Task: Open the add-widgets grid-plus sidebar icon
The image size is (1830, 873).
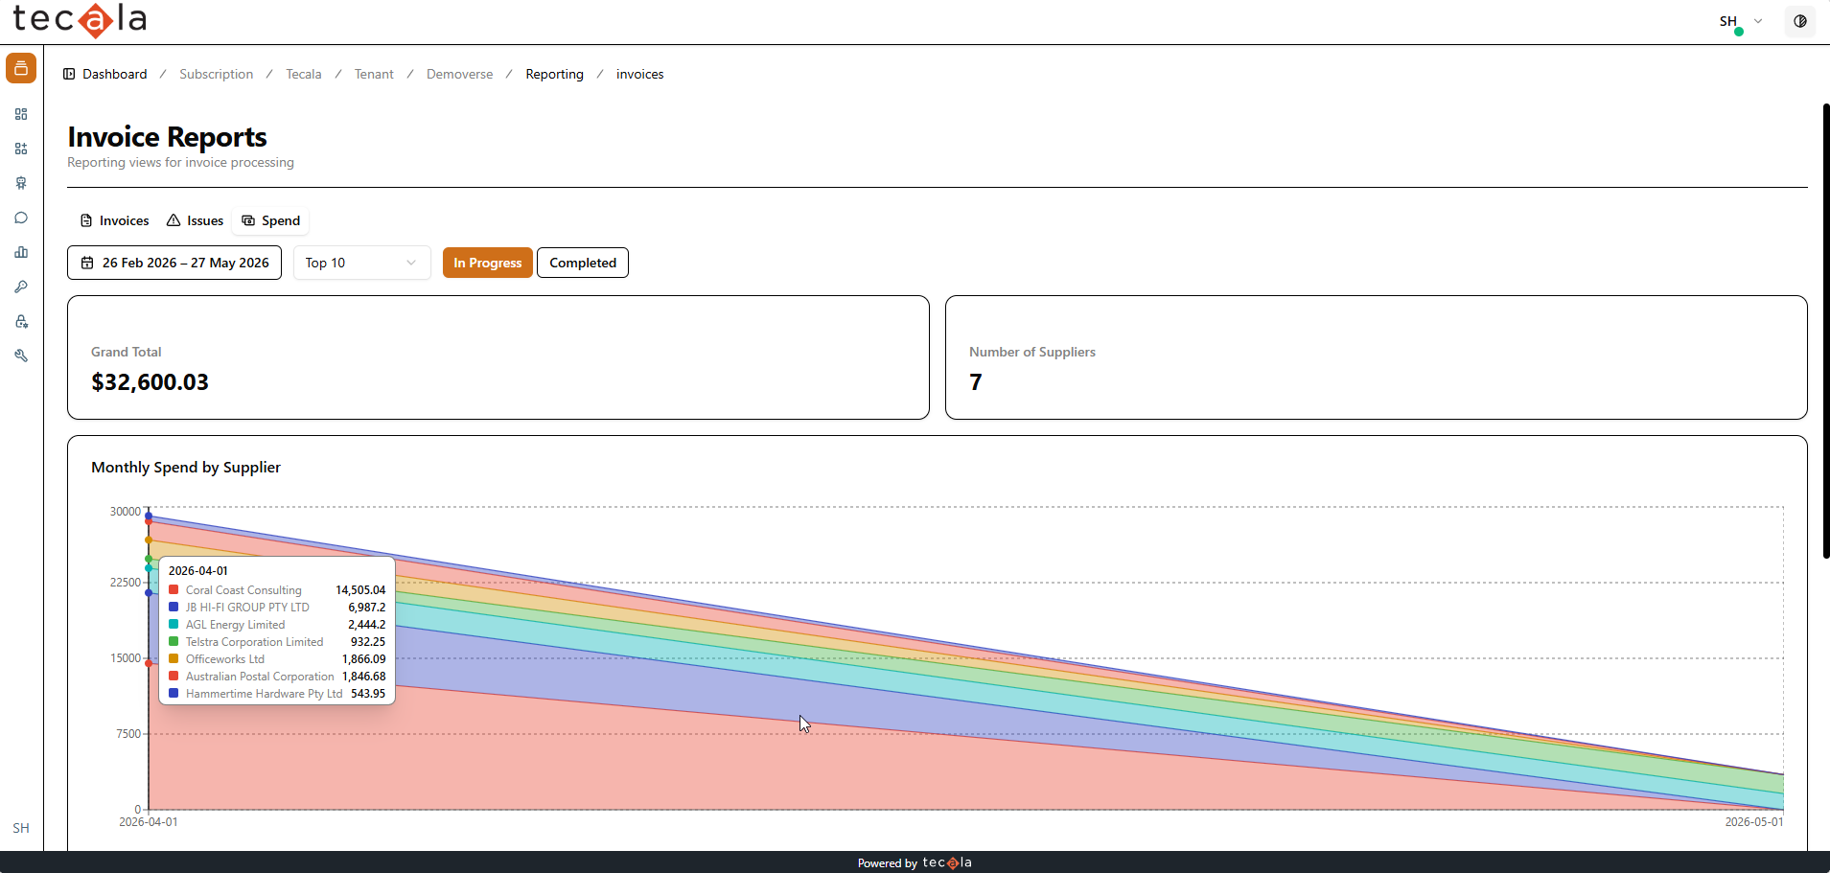Action: click(21, 149)
